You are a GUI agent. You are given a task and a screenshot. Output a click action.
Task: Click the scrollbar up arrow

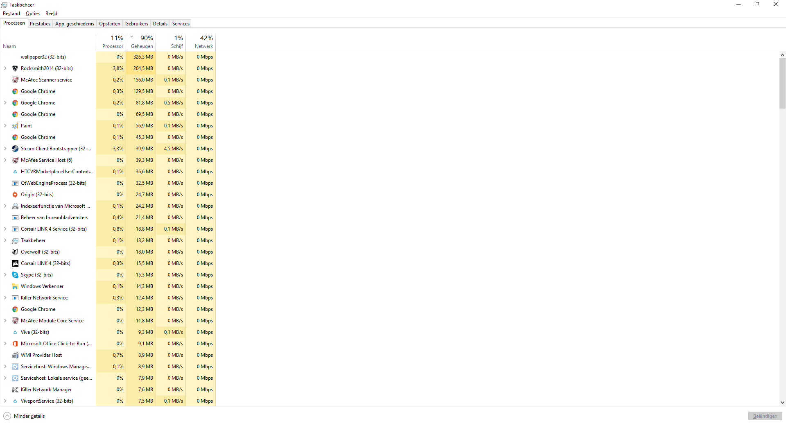coord(782,55)
